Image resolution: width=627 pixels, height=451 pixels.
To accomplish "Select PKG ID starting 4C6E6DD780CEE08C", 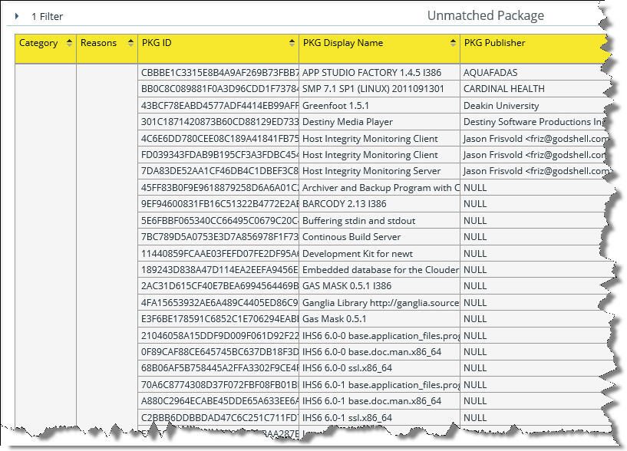I will point(218,139).
